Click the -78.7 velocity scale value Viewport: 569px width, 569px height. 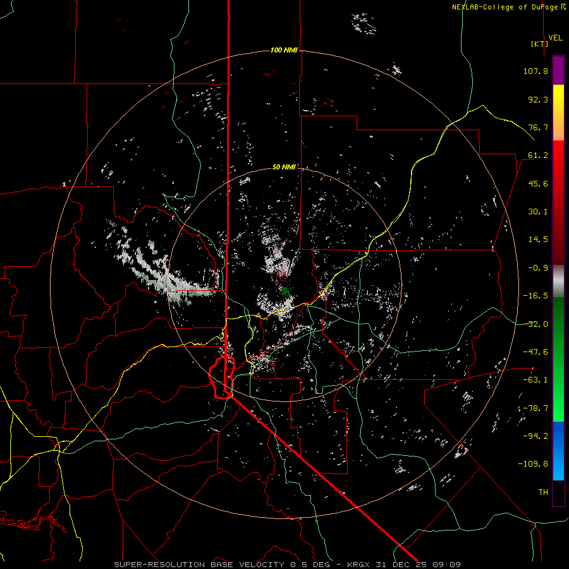pos(535,408)
